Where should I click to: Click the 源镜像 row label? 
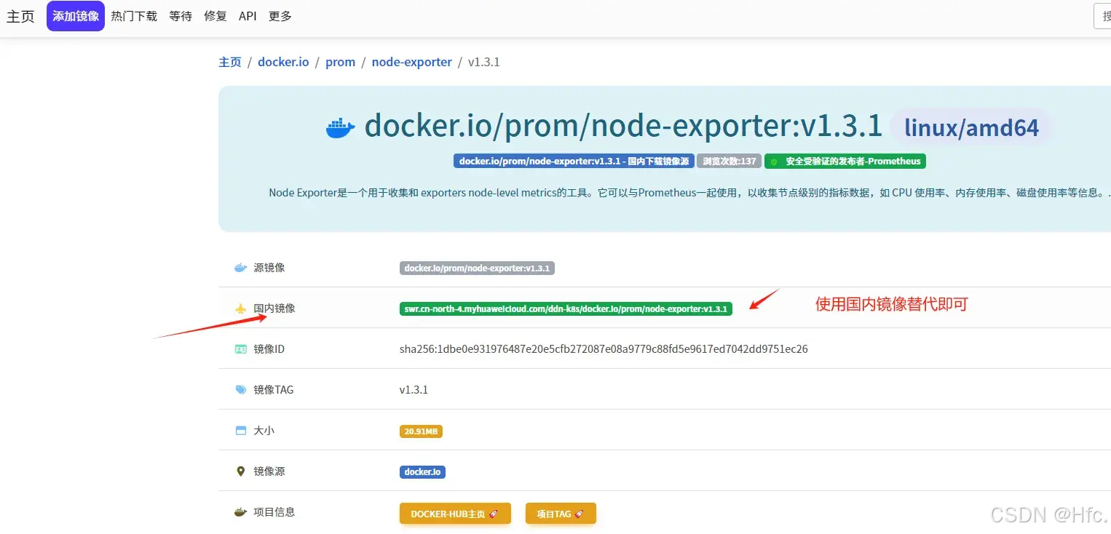coord(269,268)
